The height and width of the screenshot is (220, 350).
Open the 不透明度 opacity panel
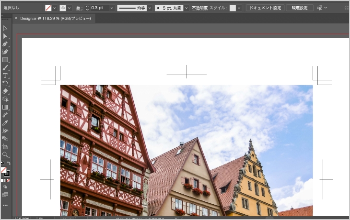tap(199, 8)
